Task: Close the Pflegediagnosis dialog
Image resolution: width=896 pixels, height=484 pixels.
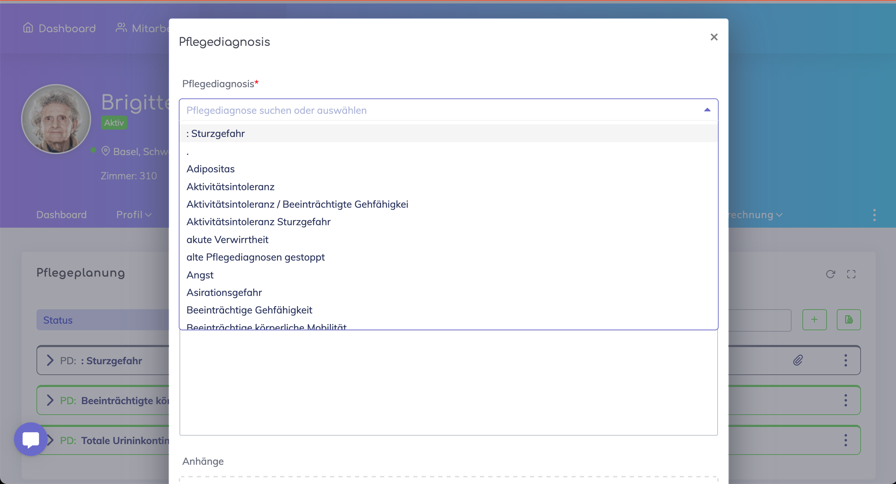Action: point(714,37)
